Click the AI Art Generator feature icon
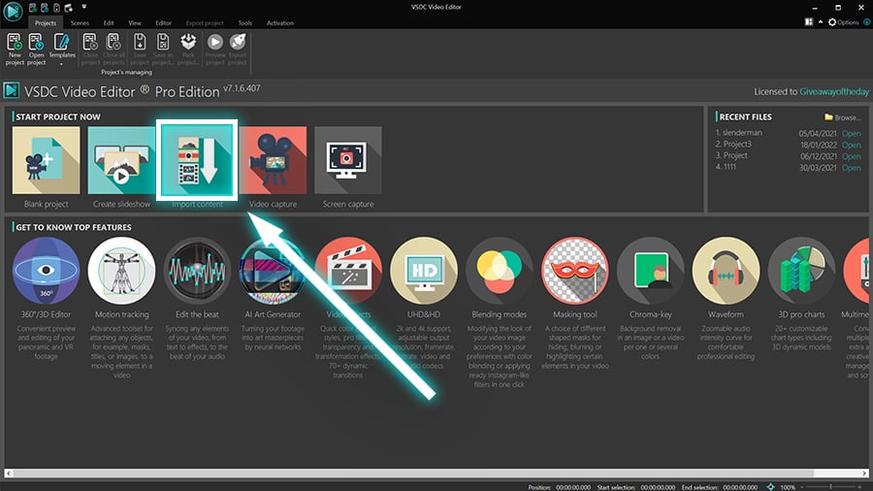This screenshot has width=873, height=491. (273, 271)
